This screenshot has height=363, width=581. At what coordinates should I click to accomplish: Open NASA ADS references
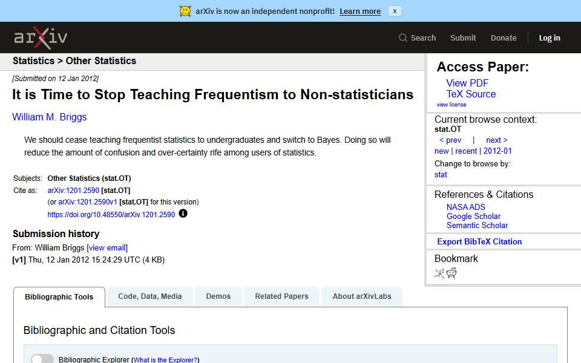pos(466,207)
